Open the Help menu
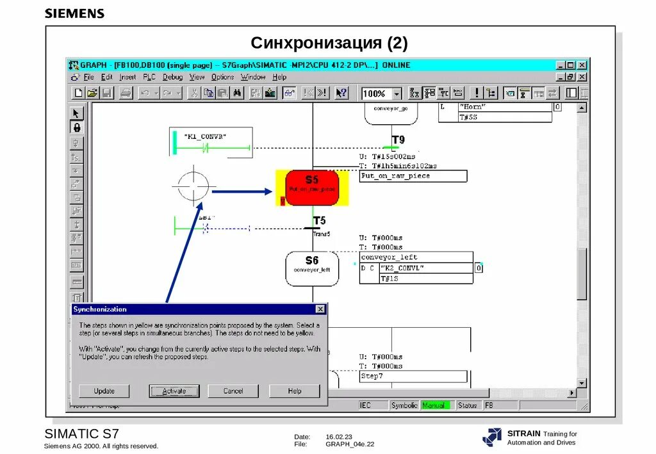656x454 pixels. coord(279,77)
